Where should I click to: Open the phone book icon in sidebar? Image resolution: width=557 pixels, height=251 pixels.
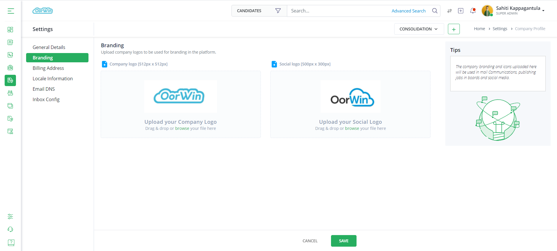pyautogui.click(x=10, y=55)
